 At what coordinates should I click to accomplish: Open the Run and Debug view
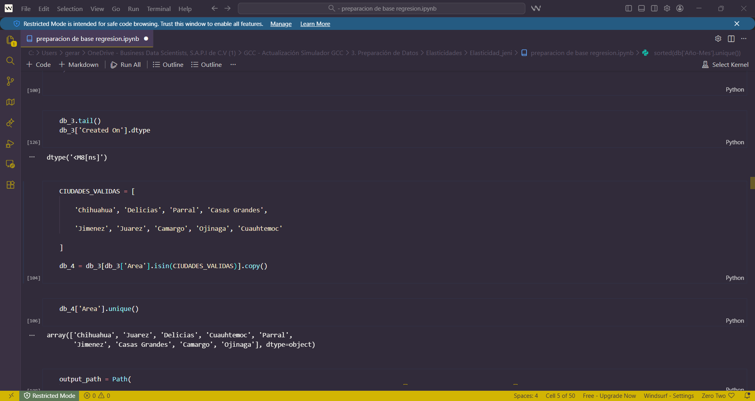[x=10, y=144]
